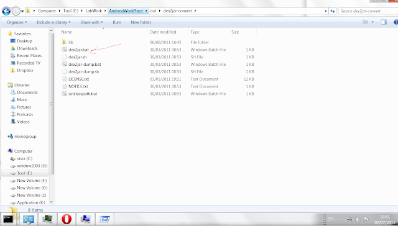The width and height of the screenshot is (398, 226).
Task: Open Recent Places in sidebar
Action: [x=29, y=55]
